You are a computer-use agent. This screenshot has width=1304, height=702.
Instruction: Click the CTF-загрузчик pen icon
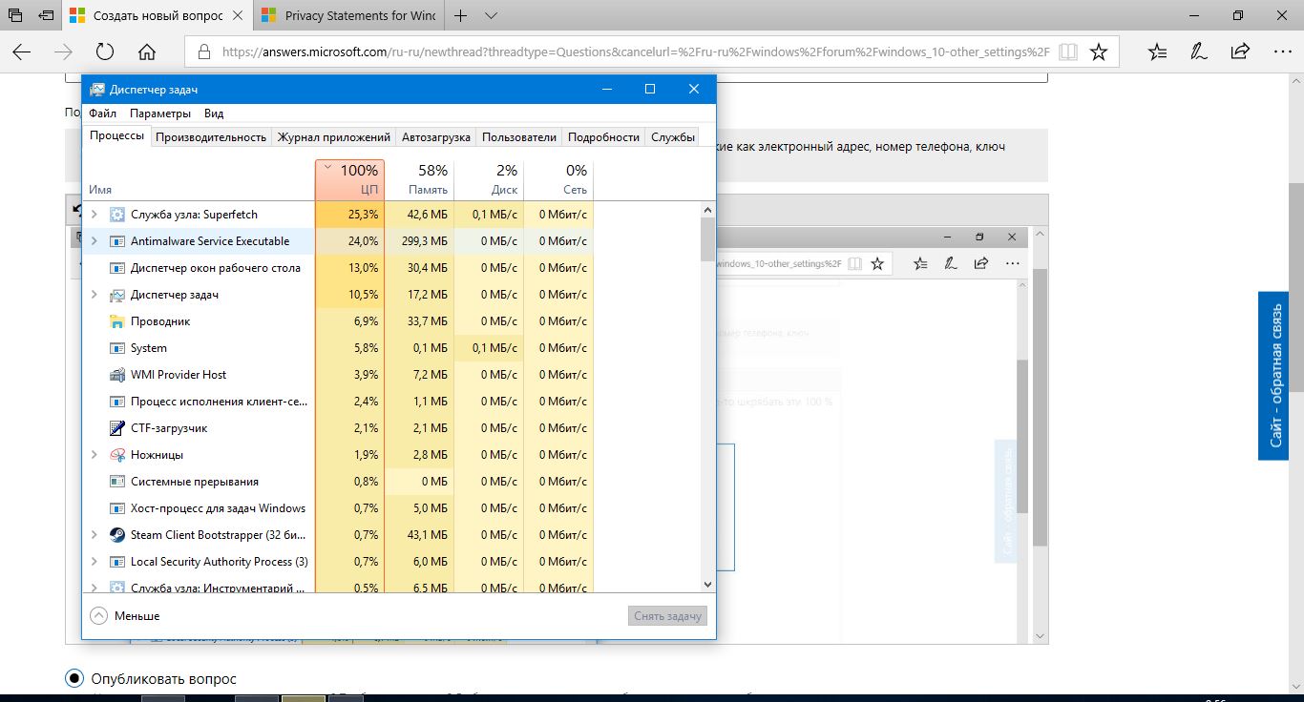coord(117,428)
